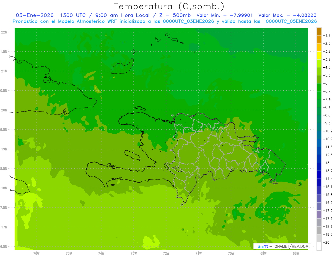Click the "-5.3" color scale value
Viewport: 332px width, 257px height.
[327, 75]
